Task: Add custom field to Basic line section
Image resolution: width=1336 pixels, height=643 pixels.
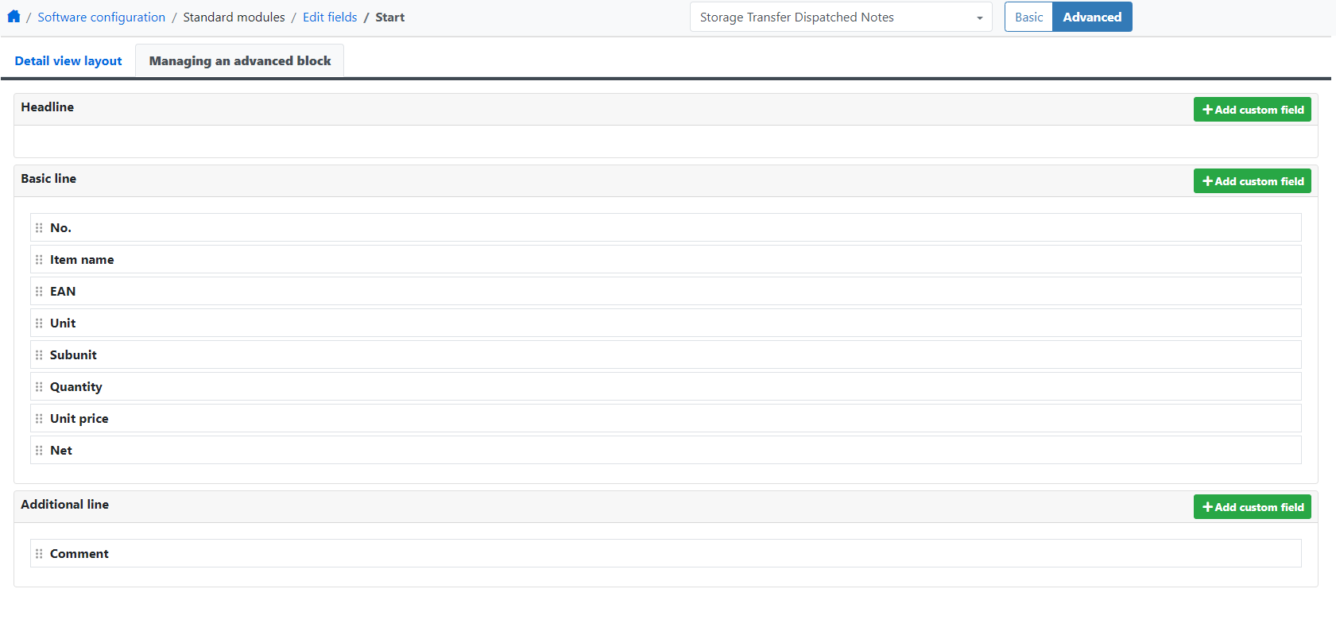Action: 1253,181
